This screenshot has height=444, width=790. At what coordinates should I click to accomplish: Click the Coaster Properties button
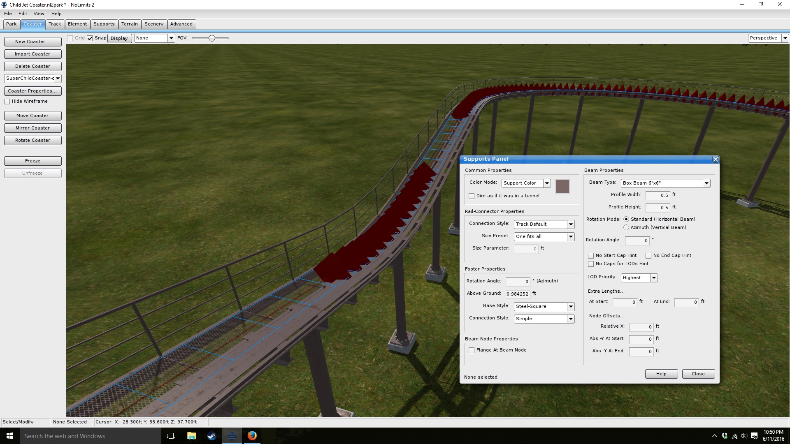click(33, 91)
